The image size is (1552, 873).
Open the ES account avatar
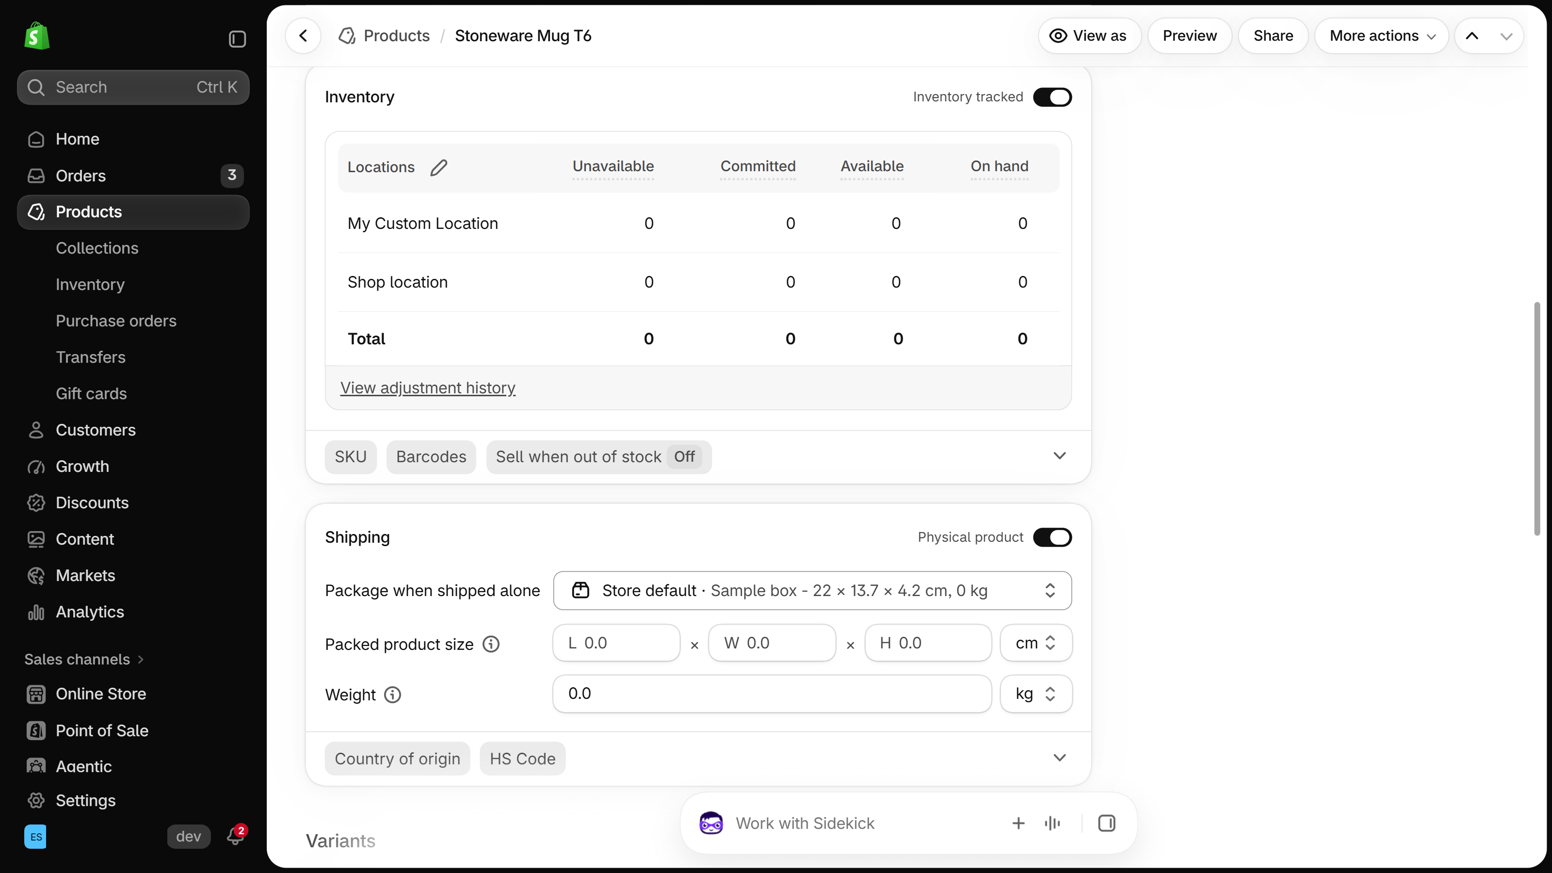tap(35, 836)
